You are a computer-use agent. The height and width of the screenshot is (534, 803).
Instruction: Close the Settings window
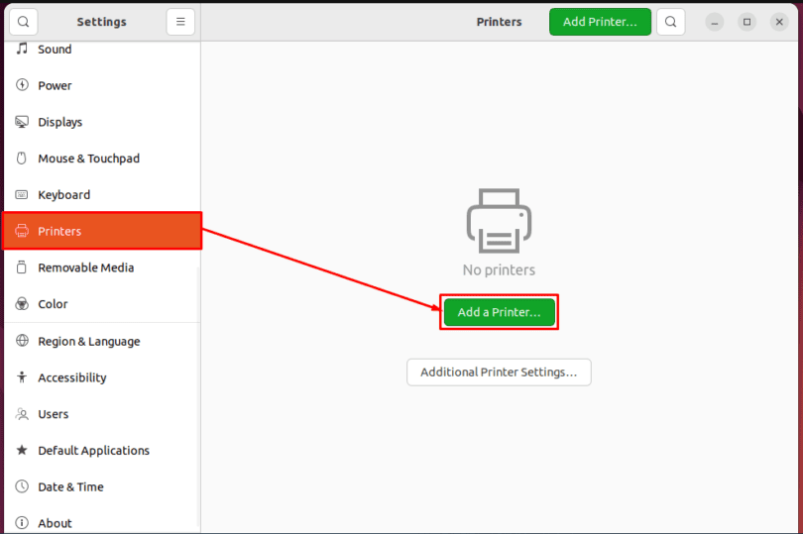click(x=779, y=22)
